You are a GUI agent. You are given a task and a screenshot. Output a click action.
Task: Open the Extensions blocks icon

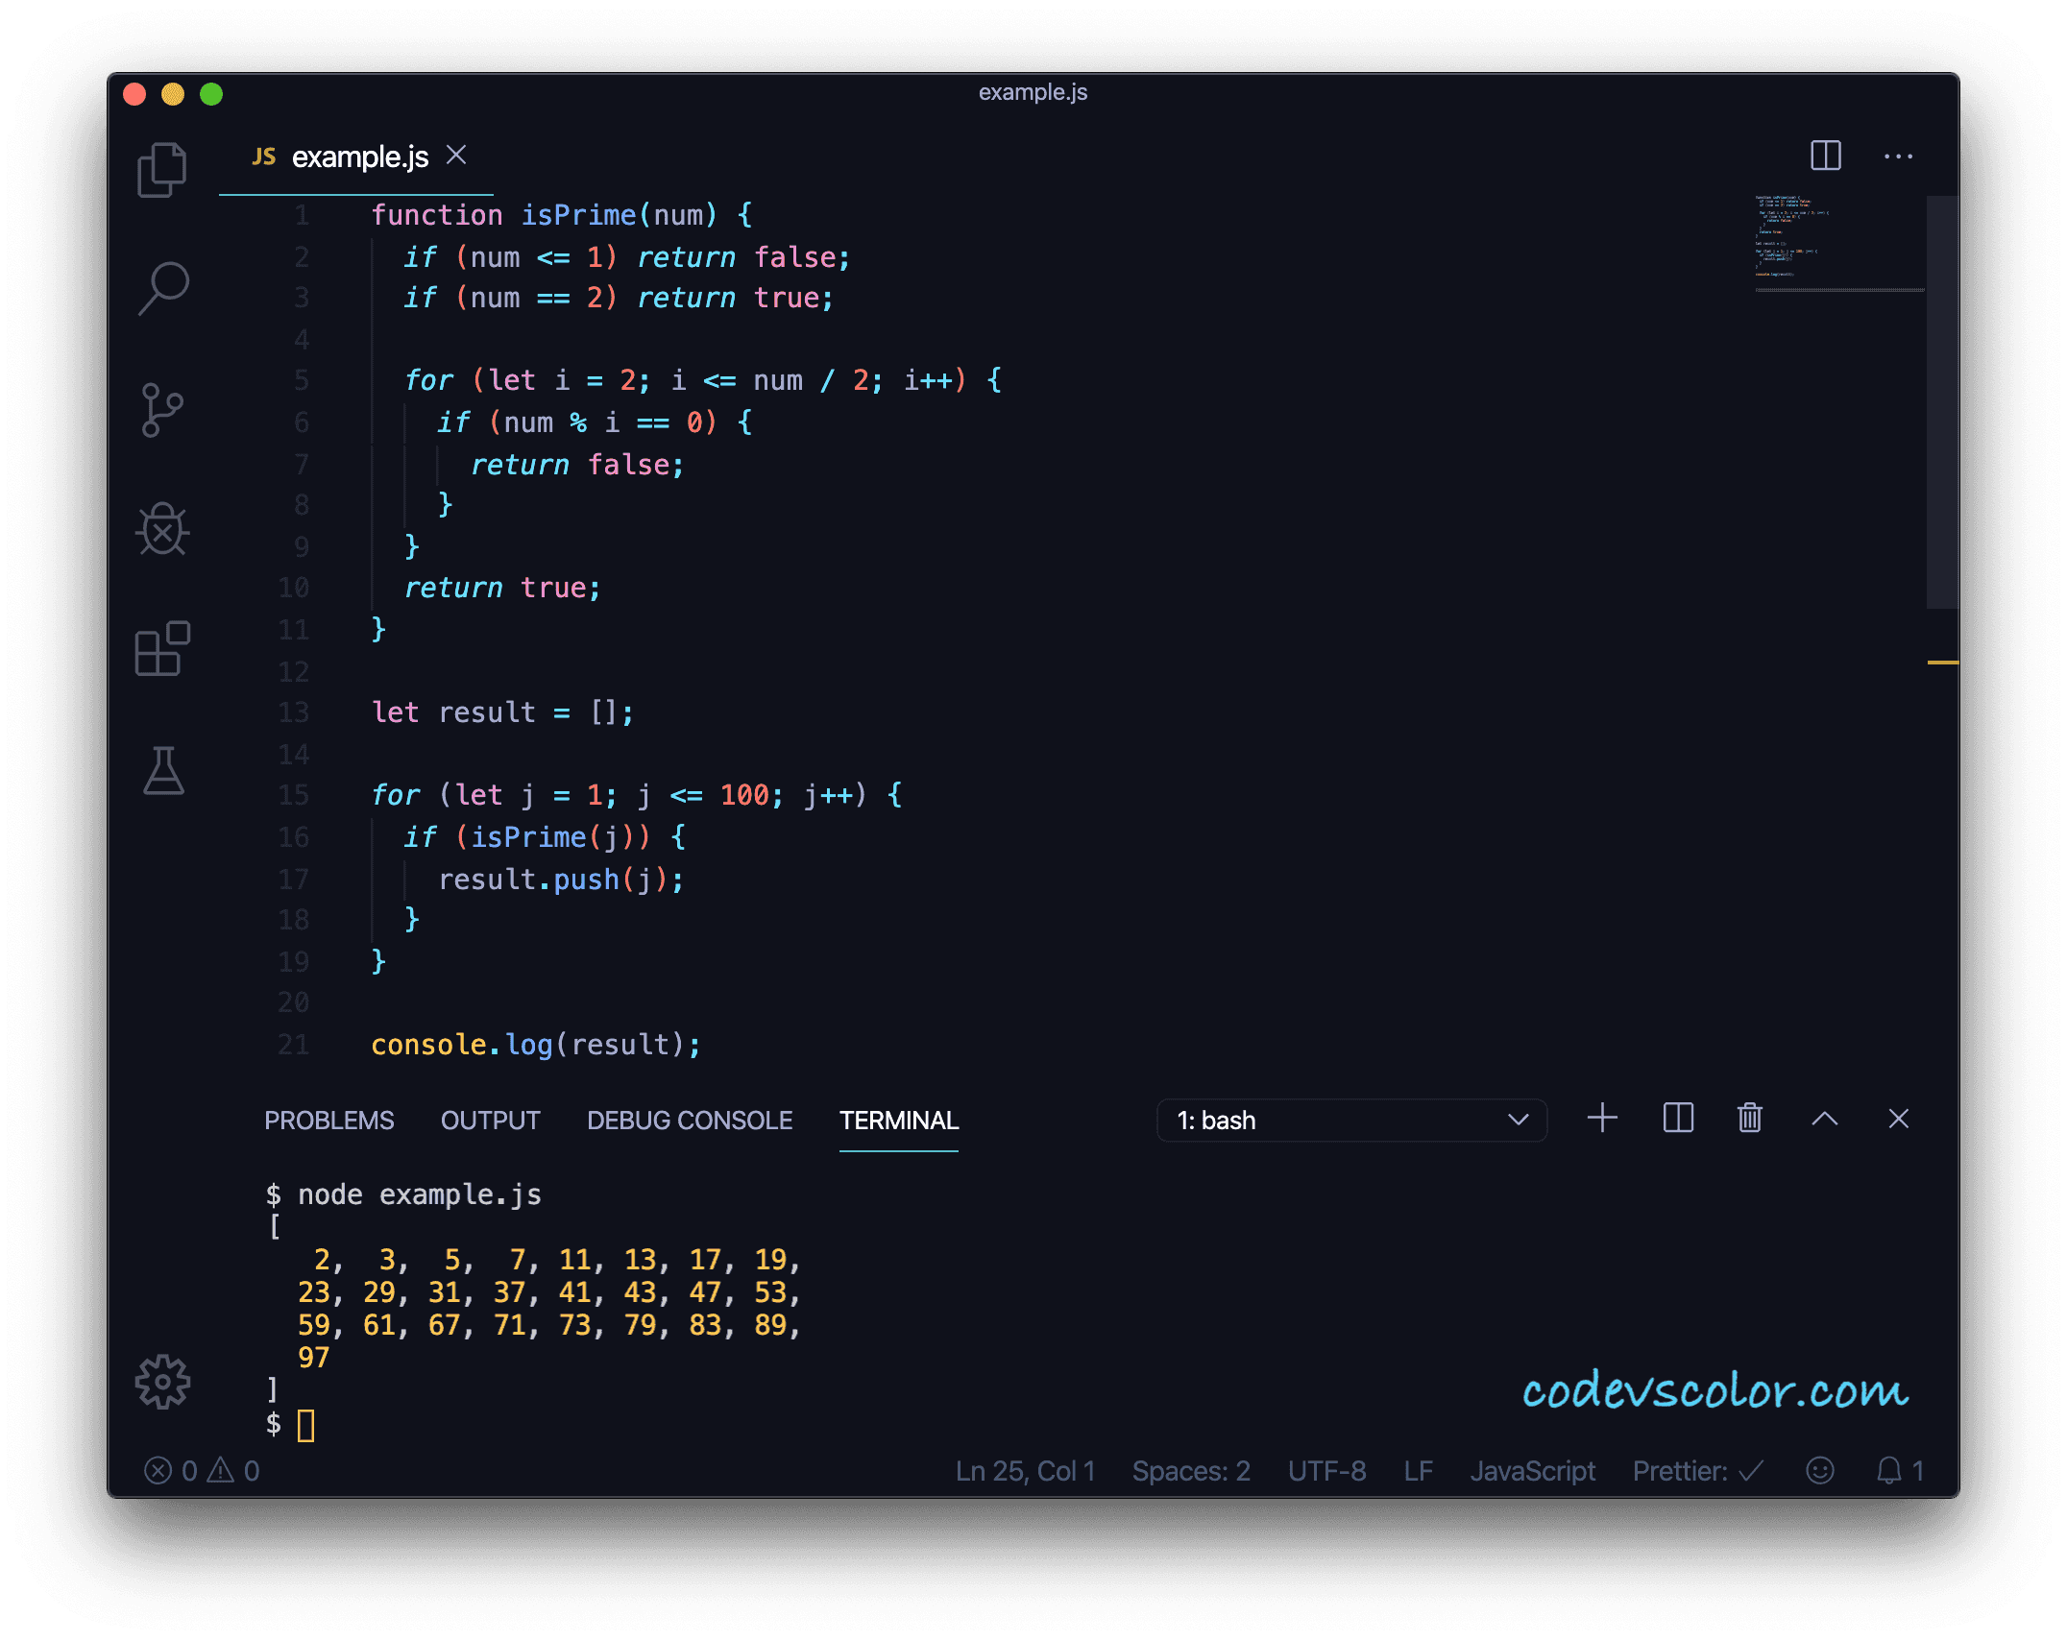coord(162,649)
